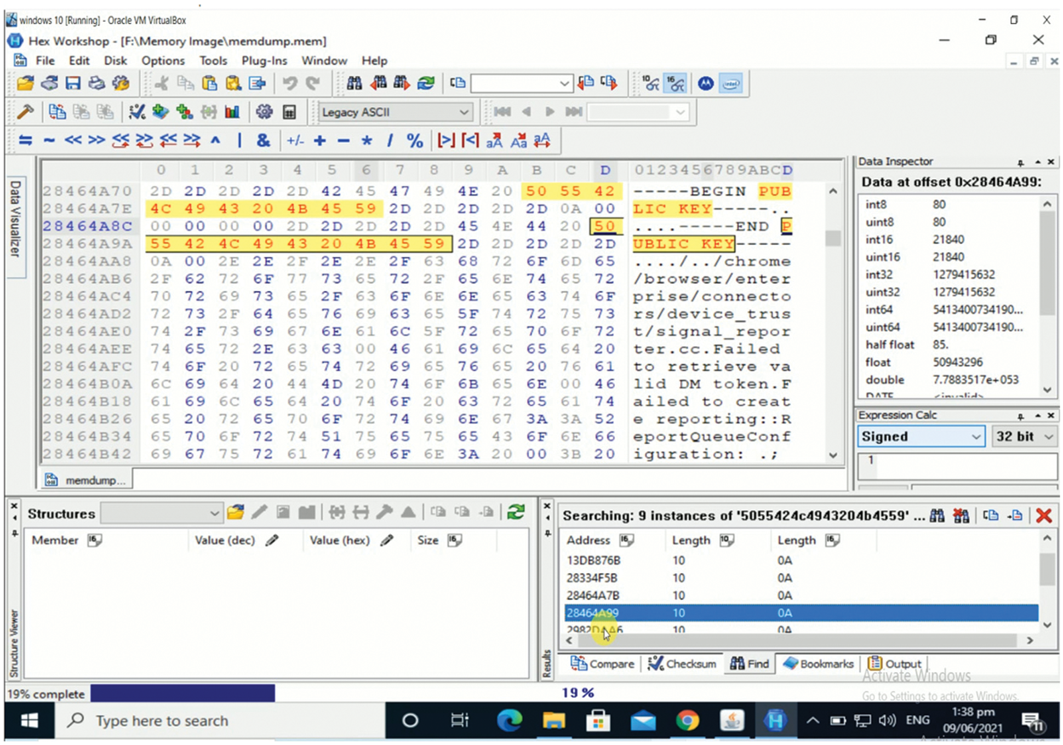Click the Save floppy disk icon

73,83
